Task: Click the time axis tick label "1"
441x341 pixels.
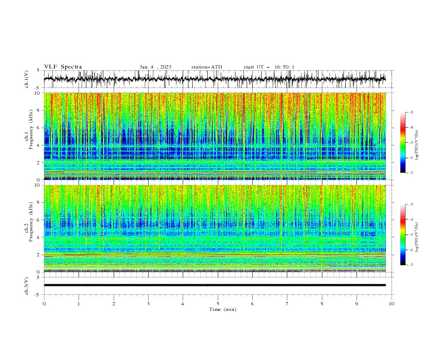Action: tap(79, 304)
